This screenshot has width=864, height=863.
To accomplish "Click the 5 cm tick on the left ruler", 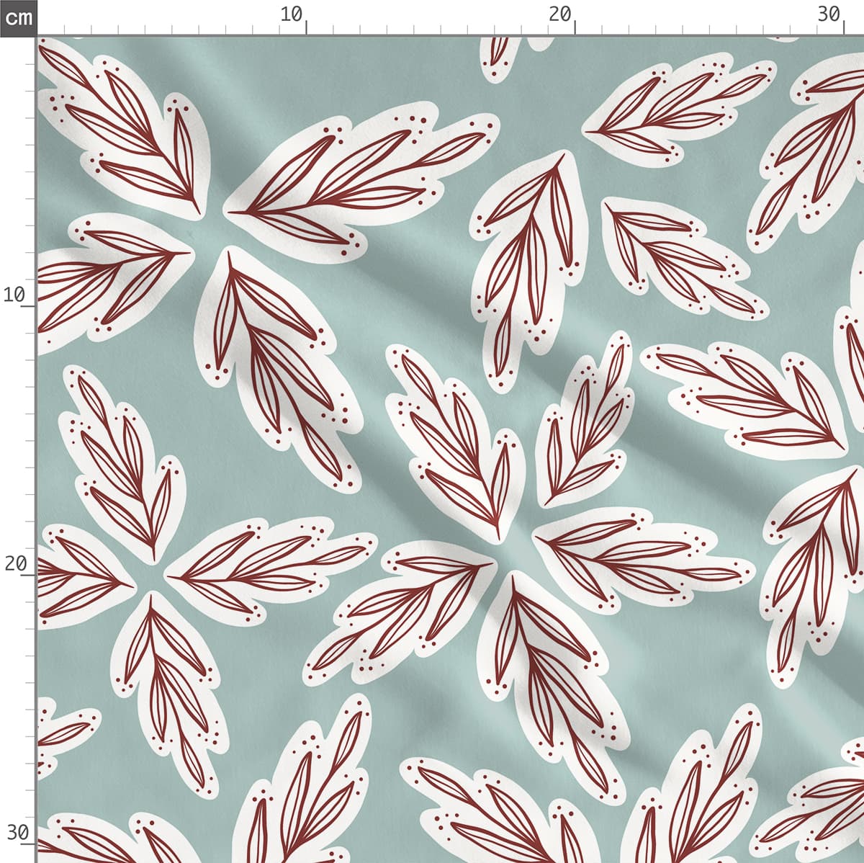I will [30, 172].
